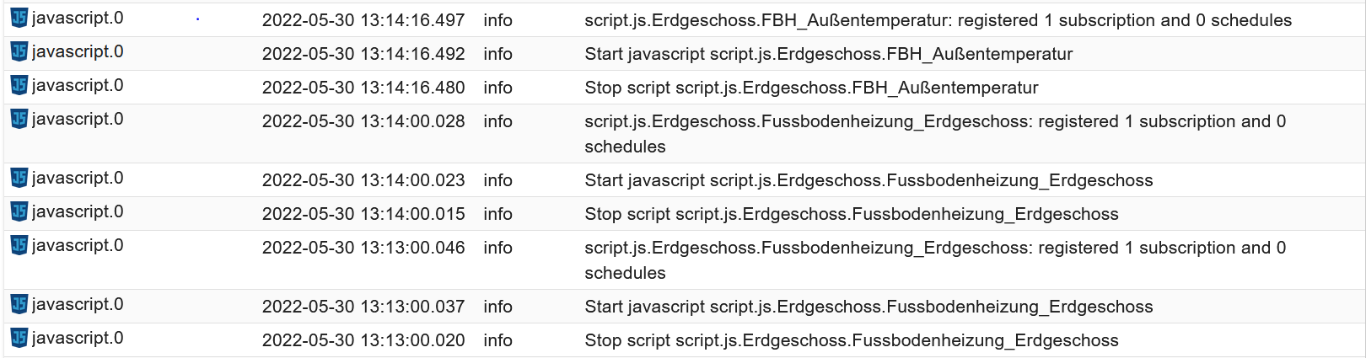Viewport: 1366px width, 358px height.
Task: Click the info level at 13:13:00.020
Action: click(x=497, y=340)
